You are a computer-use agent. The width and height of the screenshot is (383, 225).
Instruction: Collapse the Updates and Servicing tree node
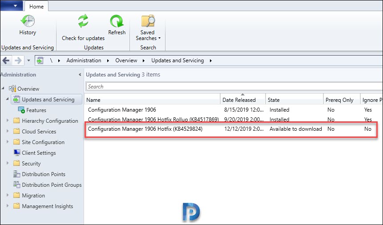tap(7, 99)
